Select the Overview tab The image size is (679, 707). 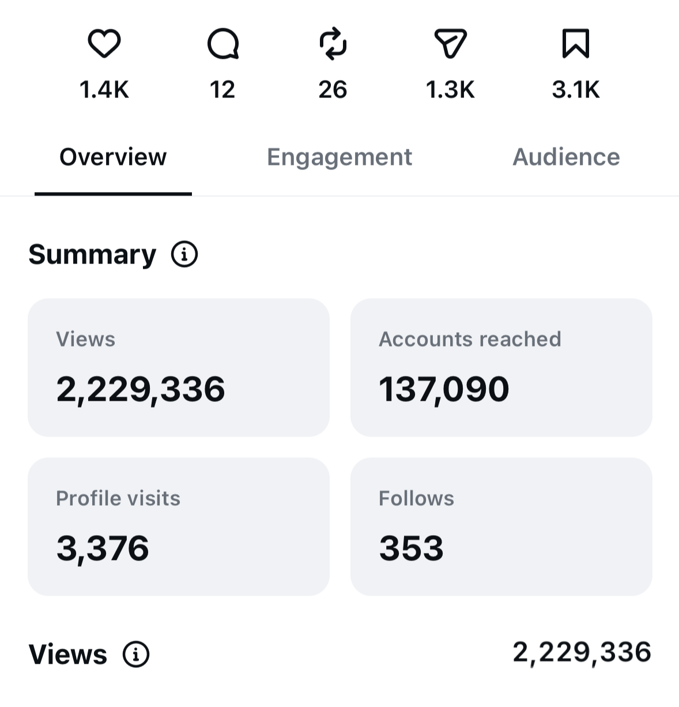tap(113, 157)
